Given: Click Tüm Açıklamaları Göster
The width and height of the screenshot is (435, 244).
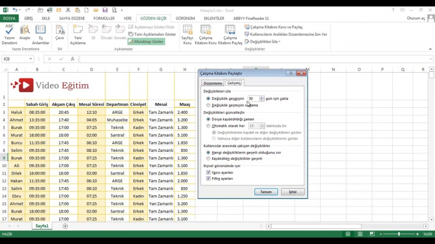Looking at the screenshot, I should [x=152, y=34].
